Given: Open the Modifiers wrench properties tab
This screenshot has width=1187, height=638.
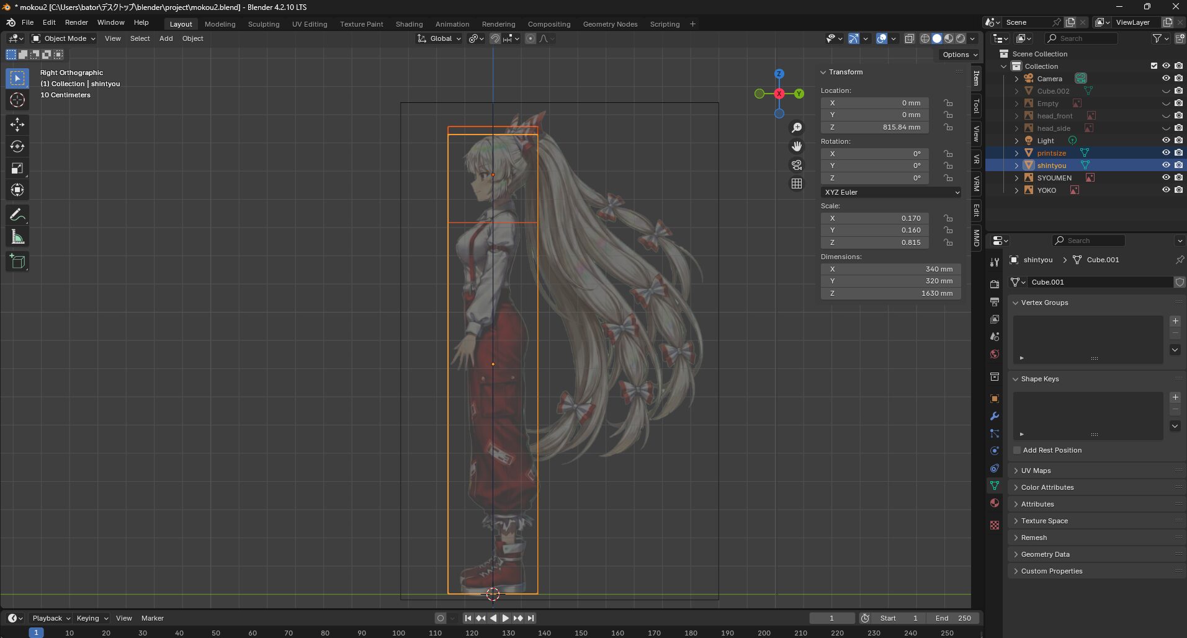Looking at the screenshot, I should tap(994, 416).
